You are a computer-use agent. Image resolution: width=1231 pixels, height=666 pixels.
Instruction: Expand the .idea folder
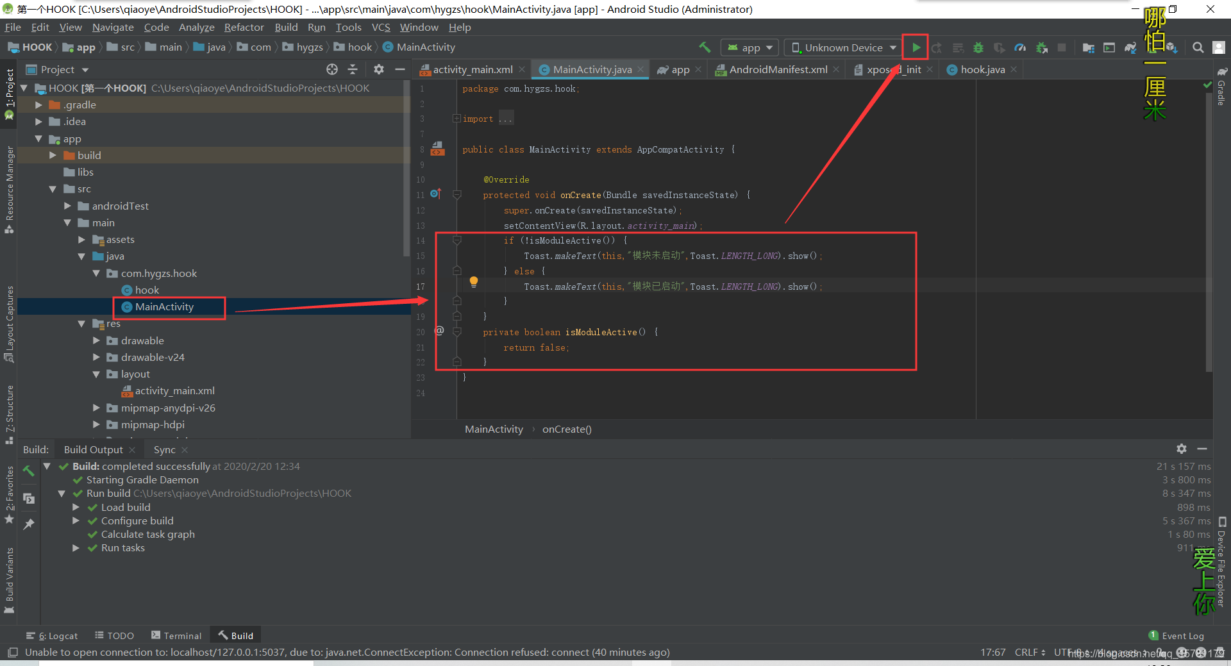(39, 121)
